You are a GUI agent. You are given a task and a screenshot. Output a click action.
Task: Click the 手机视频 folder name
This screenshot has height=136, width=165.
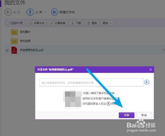pos(25,41)
